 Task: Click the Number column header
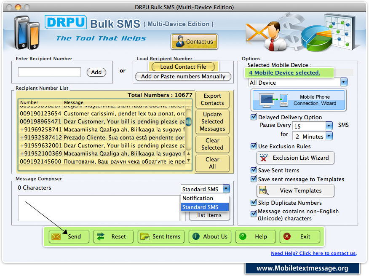click(40, 102)
